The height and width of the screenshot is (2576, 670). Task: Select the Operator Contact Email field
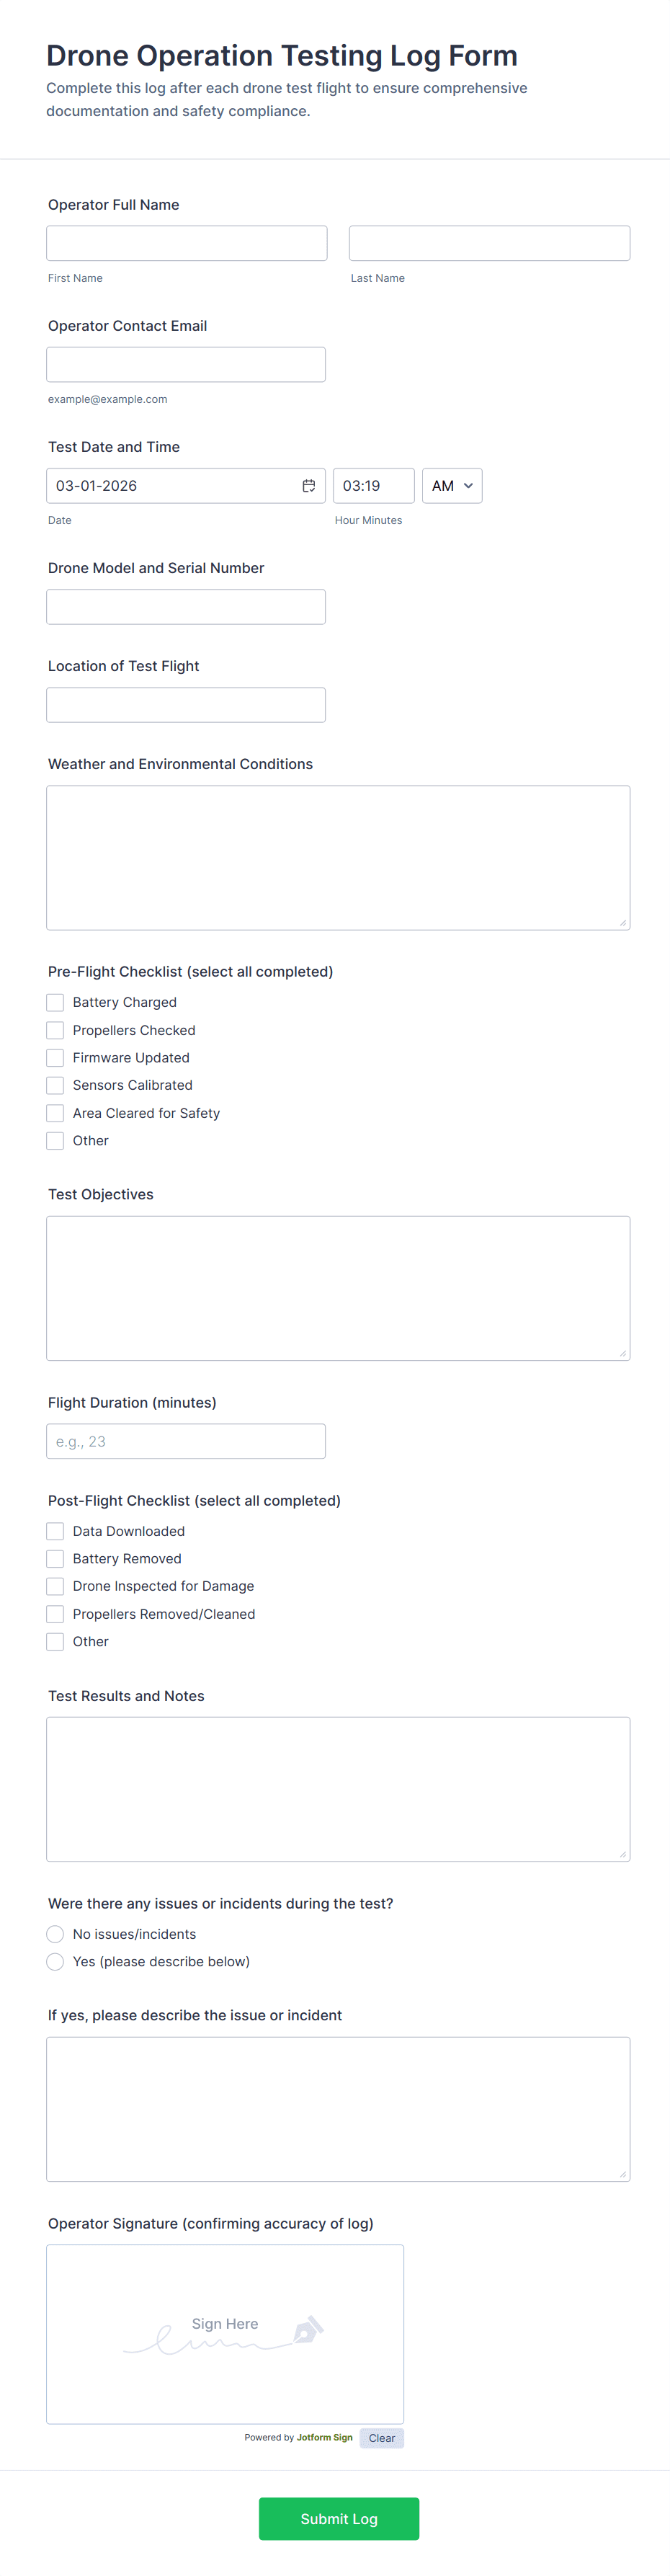[186, 364]
